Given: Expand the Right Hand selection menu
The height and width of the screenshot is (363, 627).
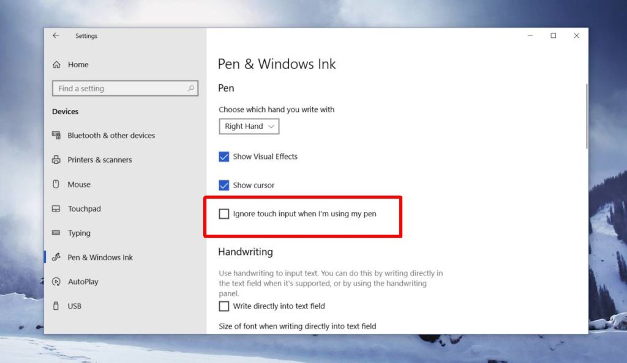Looking at the screenshot, I should pyautogui.click(x=249, y=127).
